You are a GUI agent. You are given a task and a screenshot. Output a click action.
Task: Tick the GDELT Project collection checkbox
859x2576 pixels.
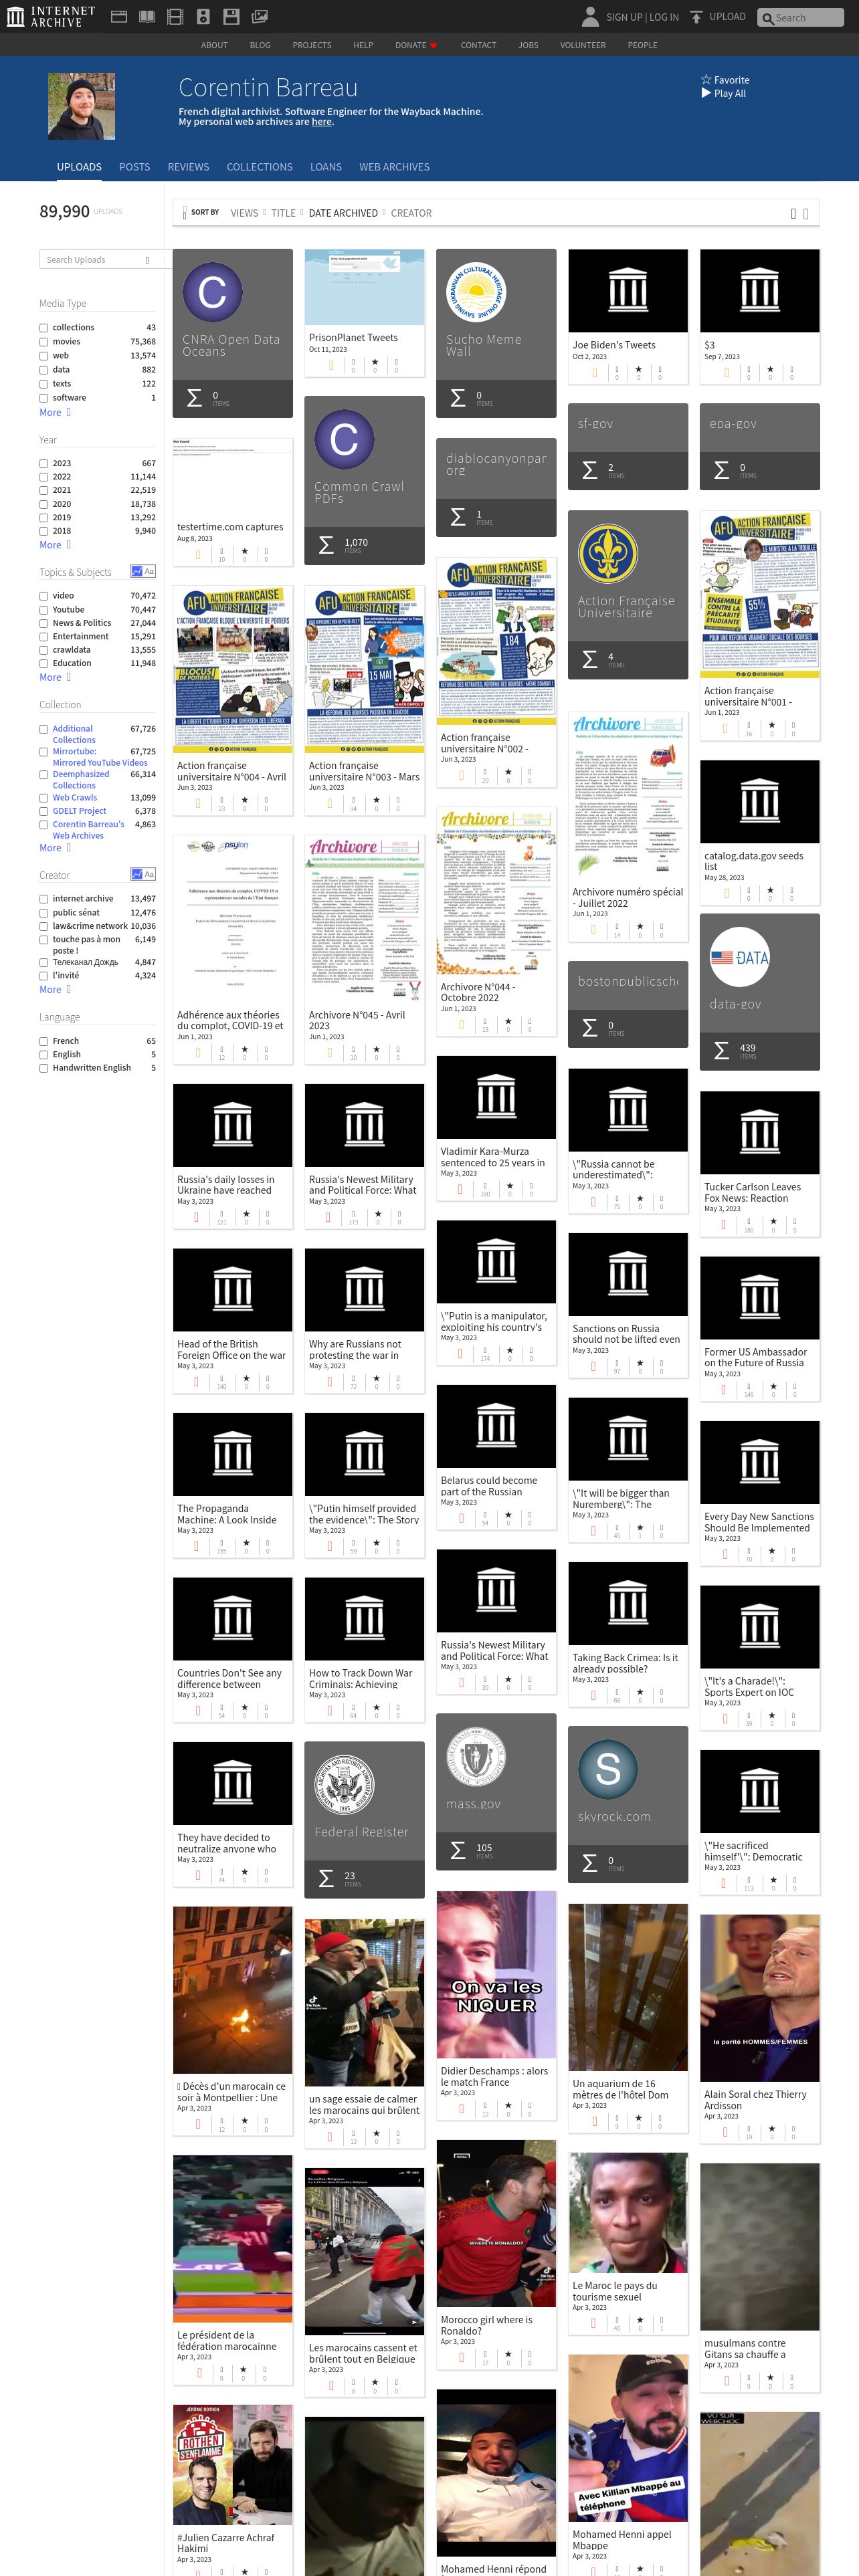[x=44, y=811]
